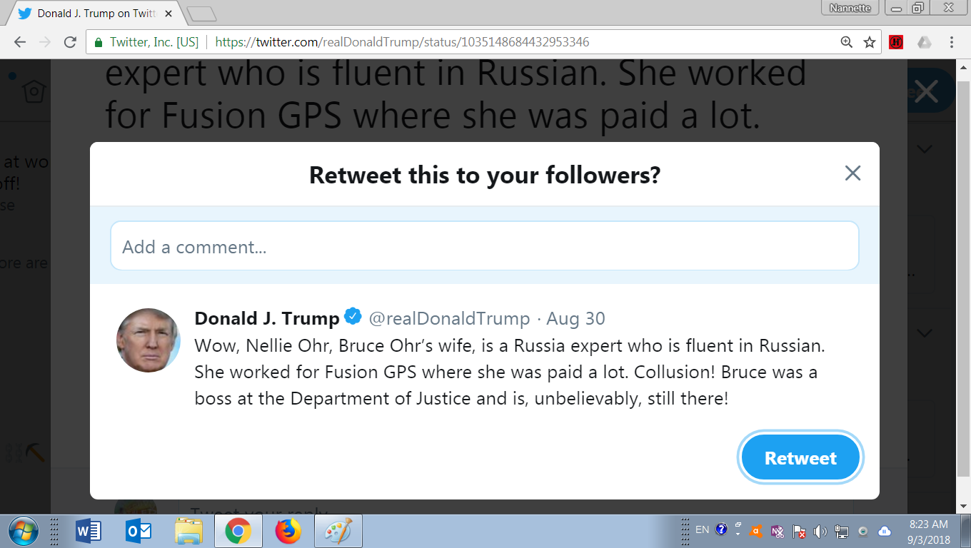This screenshot has height=548, width=971.
Task: Click the zoom magnifier icon in address bar
Action: (847, 42)
